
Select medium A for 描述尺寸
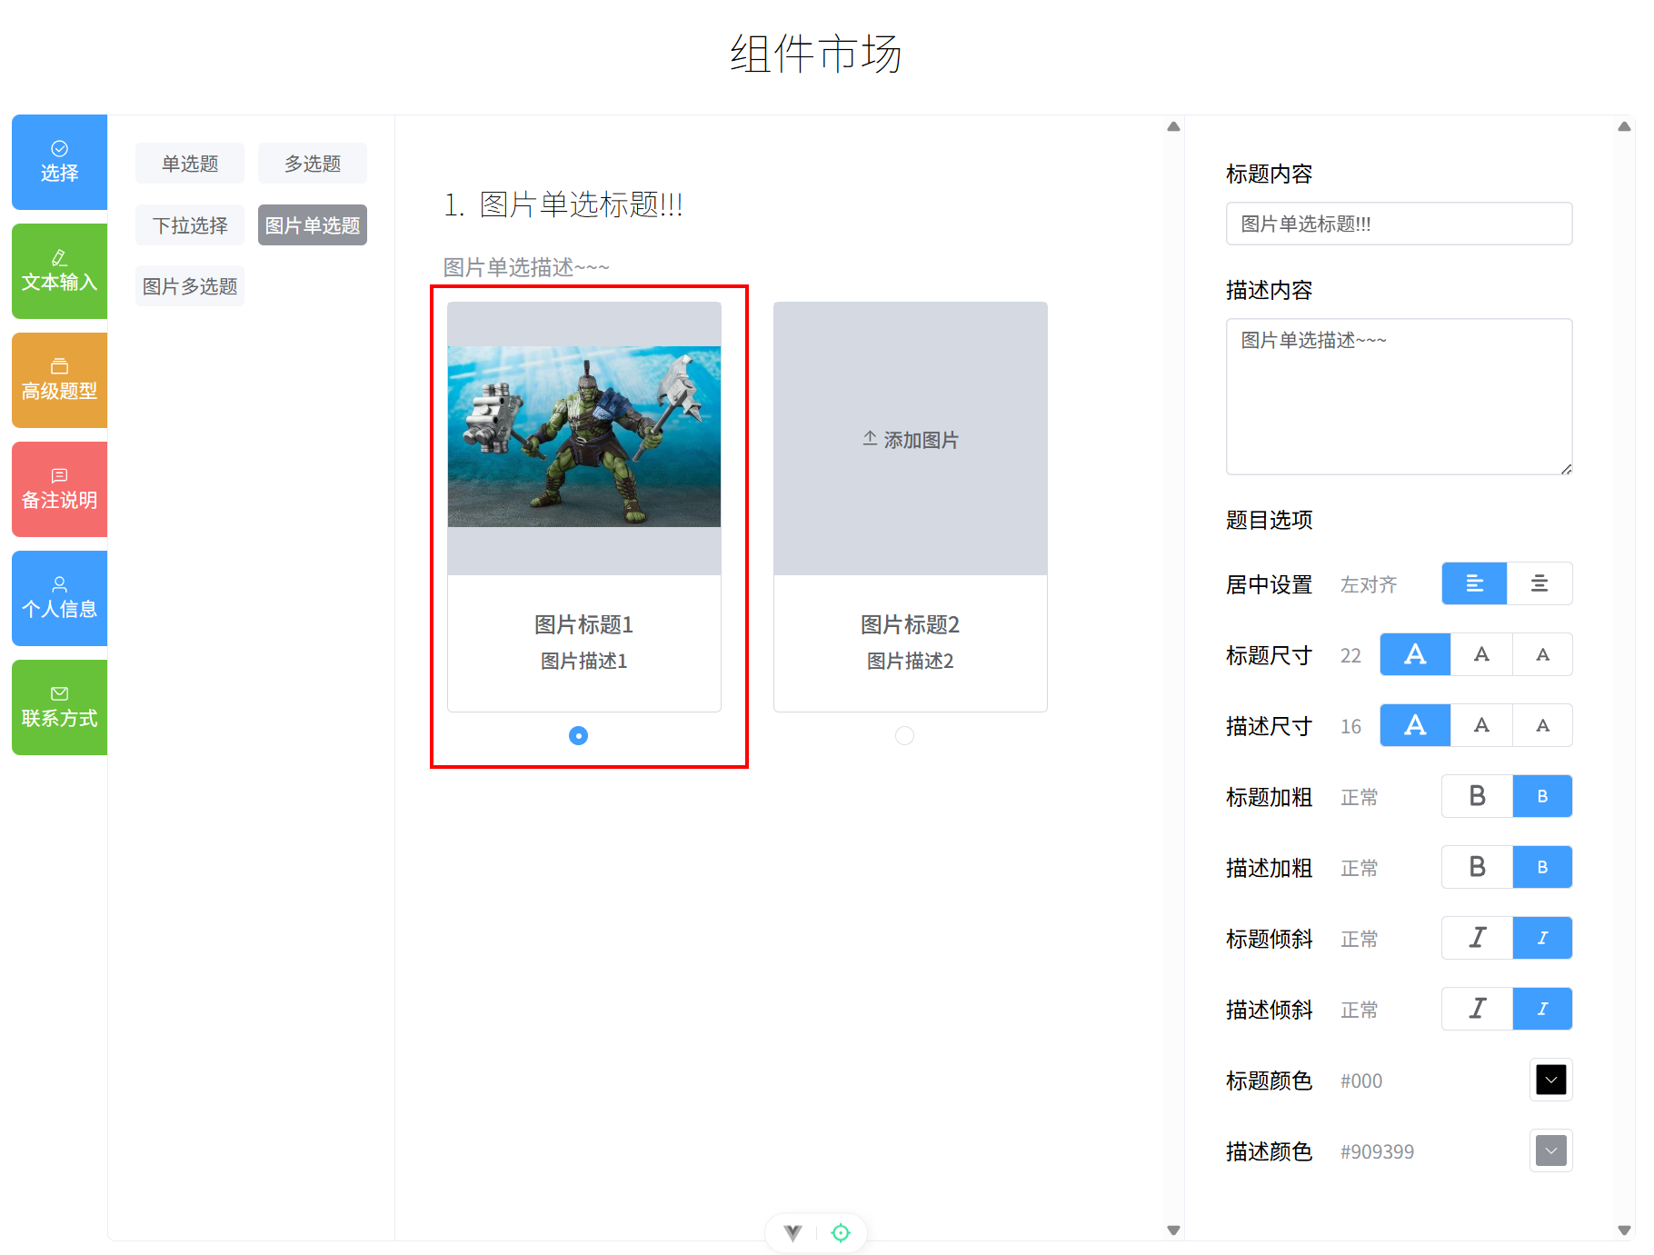[x=1481, y=725]
